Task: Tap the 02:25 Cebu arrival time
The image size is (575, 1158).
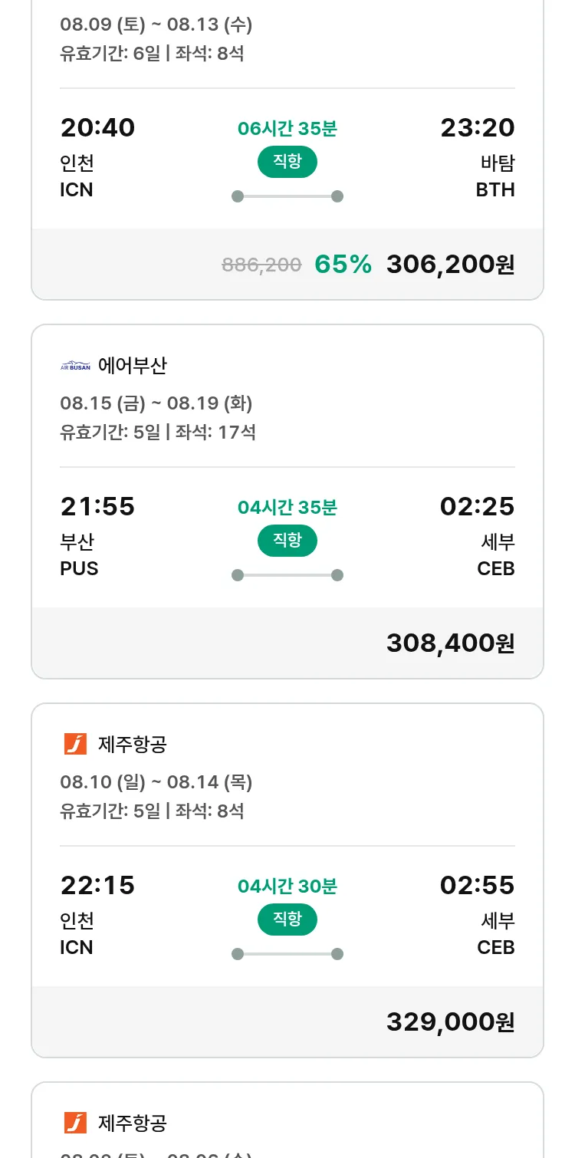Action: coord(477,506)
